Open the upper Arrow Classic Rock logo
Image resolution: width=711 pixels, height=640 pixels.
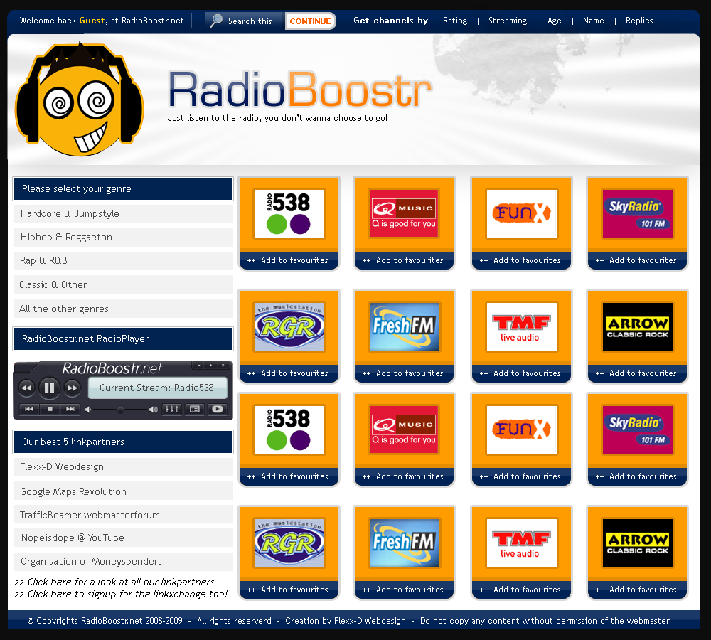tap(638, 326)
